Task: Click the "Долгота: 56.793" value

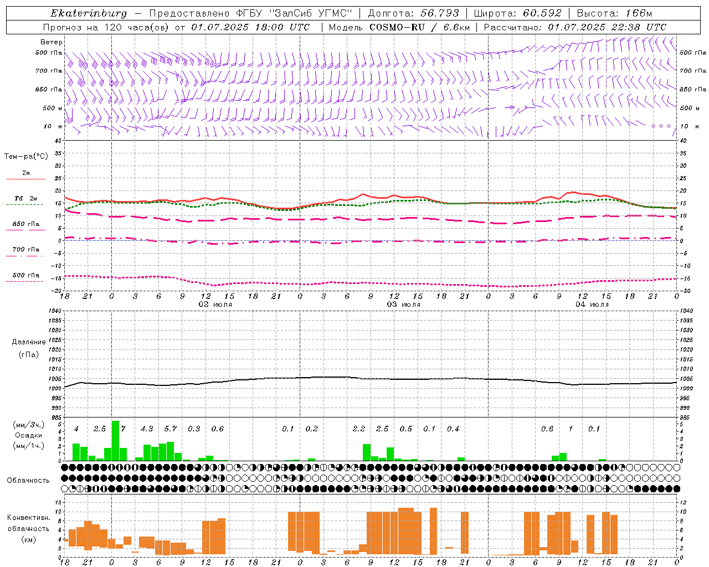Action: (413, 13)
